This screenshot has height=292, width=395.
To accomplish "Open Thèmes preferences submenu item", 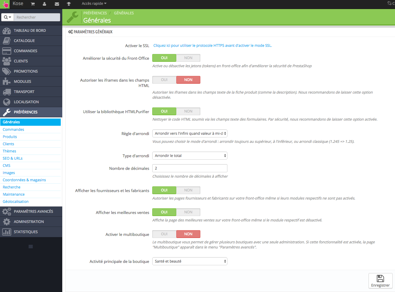I will (x=10, y=151).
